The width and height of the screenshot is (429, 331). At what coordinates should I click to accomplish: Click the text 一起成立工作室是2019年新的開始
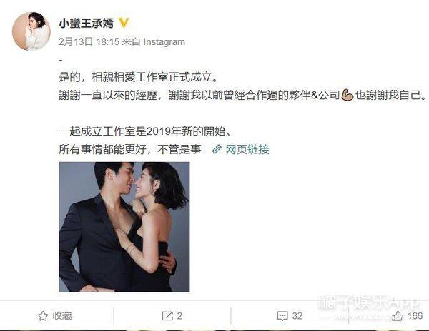[x=145, y=131]
